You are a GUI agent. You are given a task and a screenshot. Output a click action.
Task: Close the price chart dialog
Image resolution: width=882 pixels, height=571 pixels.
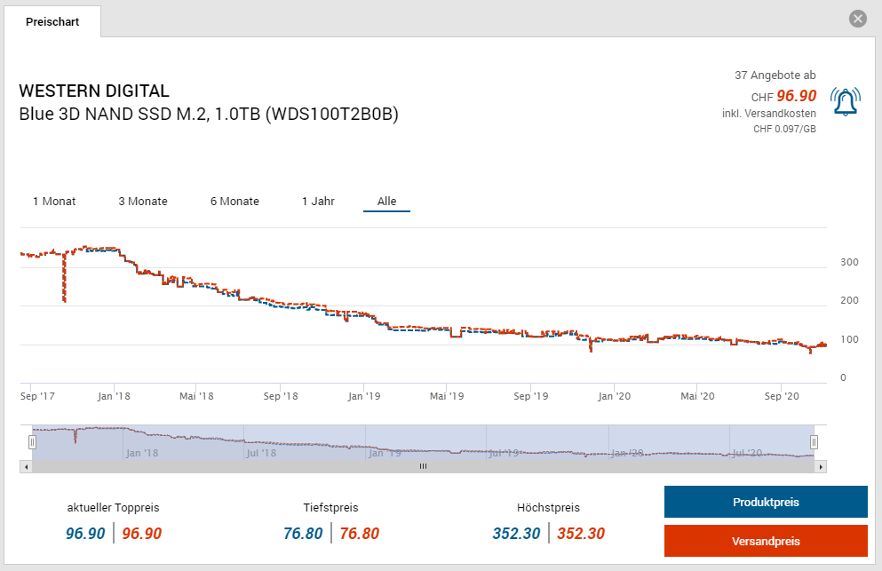[x=857, y=19]
